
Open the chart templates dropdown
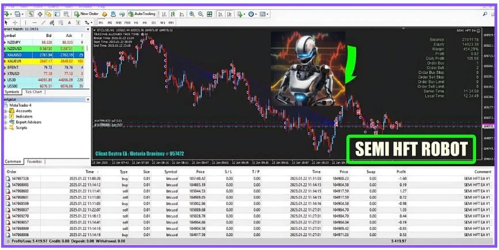tap(264, 14)
